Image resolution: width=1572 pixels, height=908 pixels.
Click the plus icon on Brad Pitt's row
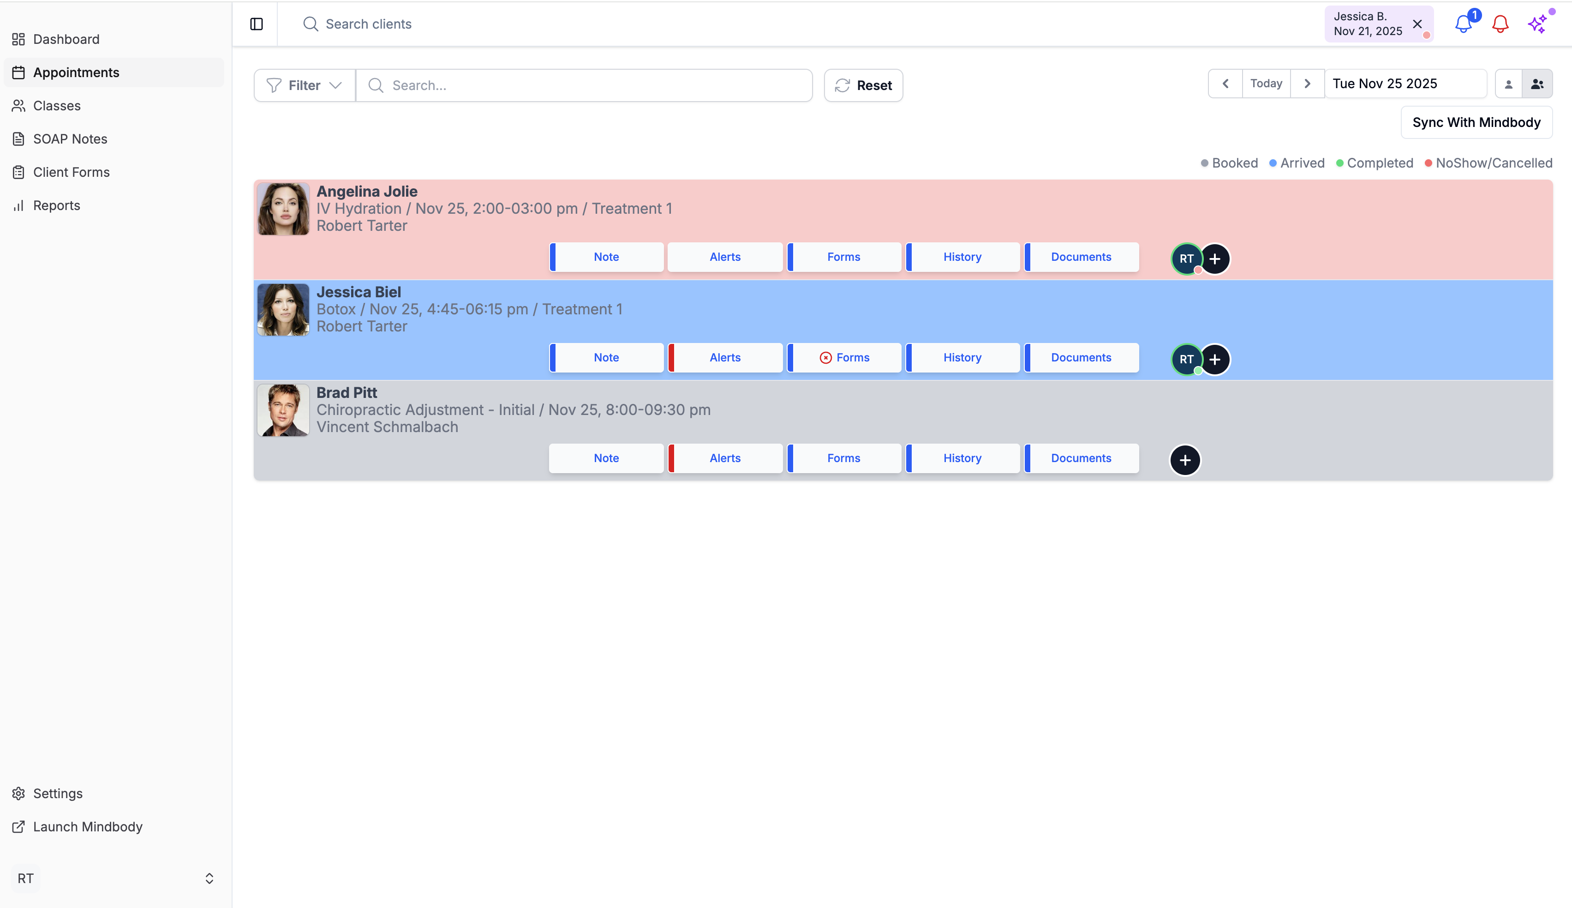point(1185,460)
